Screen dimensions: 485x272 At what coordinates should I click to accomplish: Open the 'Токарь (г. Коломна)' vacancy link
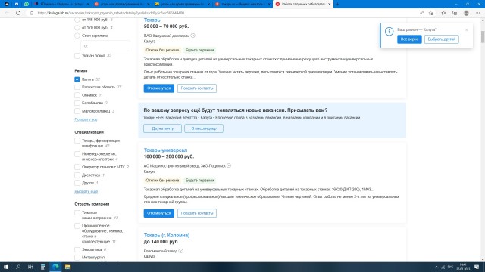[x=167, y=235]
